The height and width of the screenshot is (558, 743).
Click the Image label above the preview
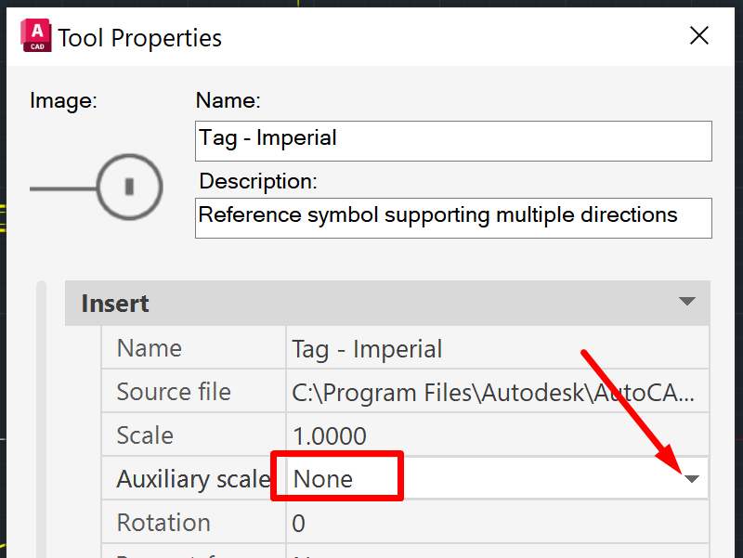(60, 100)
